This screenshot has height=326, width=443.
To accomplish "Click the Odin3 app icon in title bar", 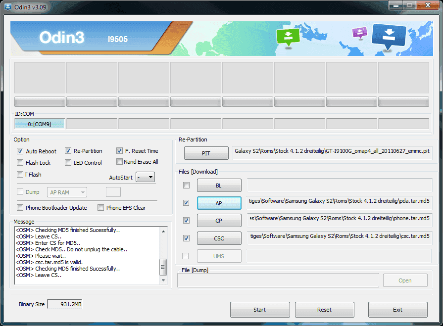I will tap(7, 7).
